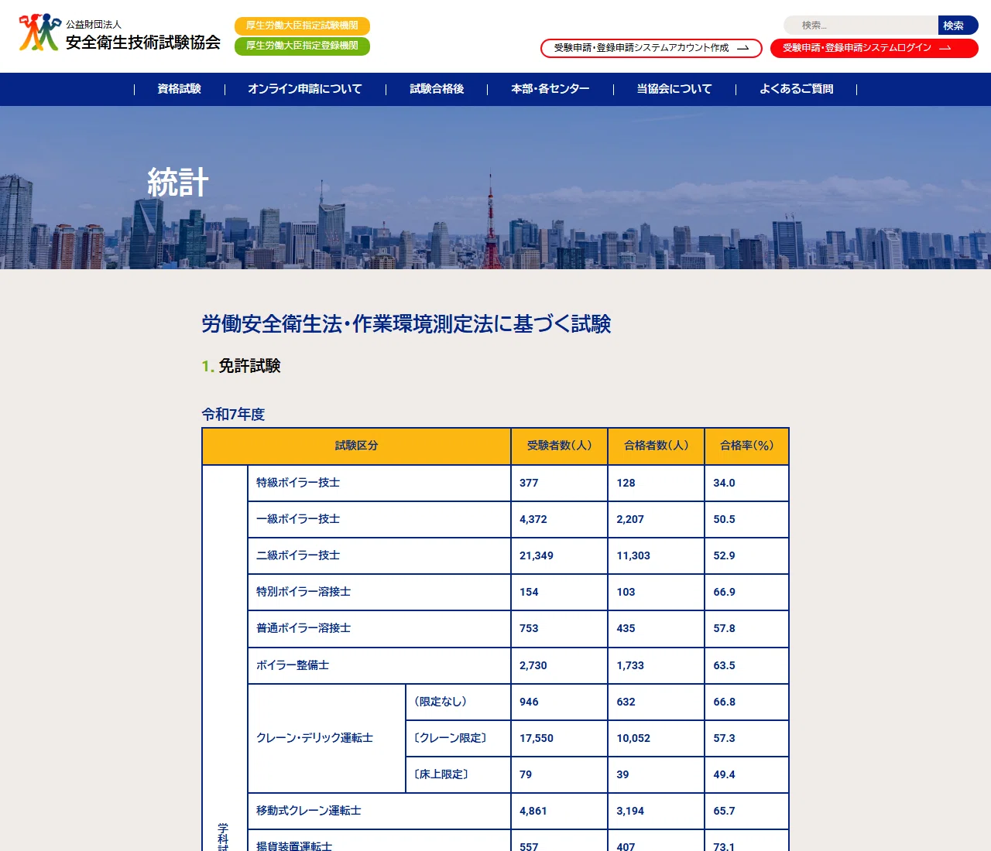Select the 移動式クレーン運転士 row label
Viewport: 991px width, 851px height.
(379, 811)
